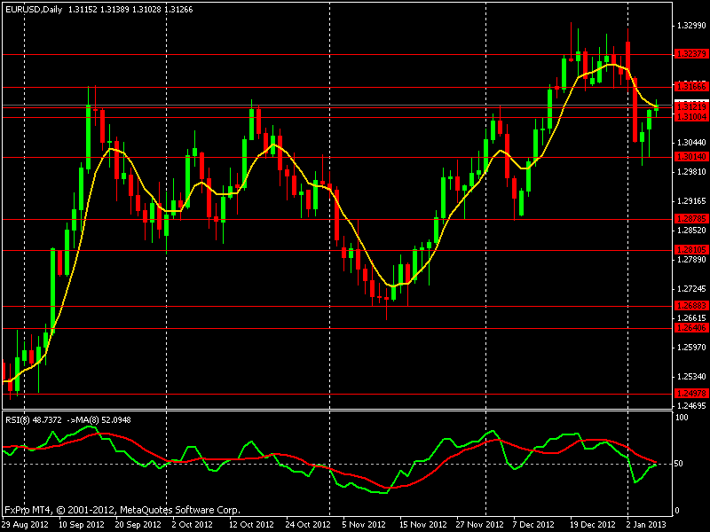Viewport: 710px width, 532px height.
Task: Select the 1.28785 red level label
Action: click(691, 219)
